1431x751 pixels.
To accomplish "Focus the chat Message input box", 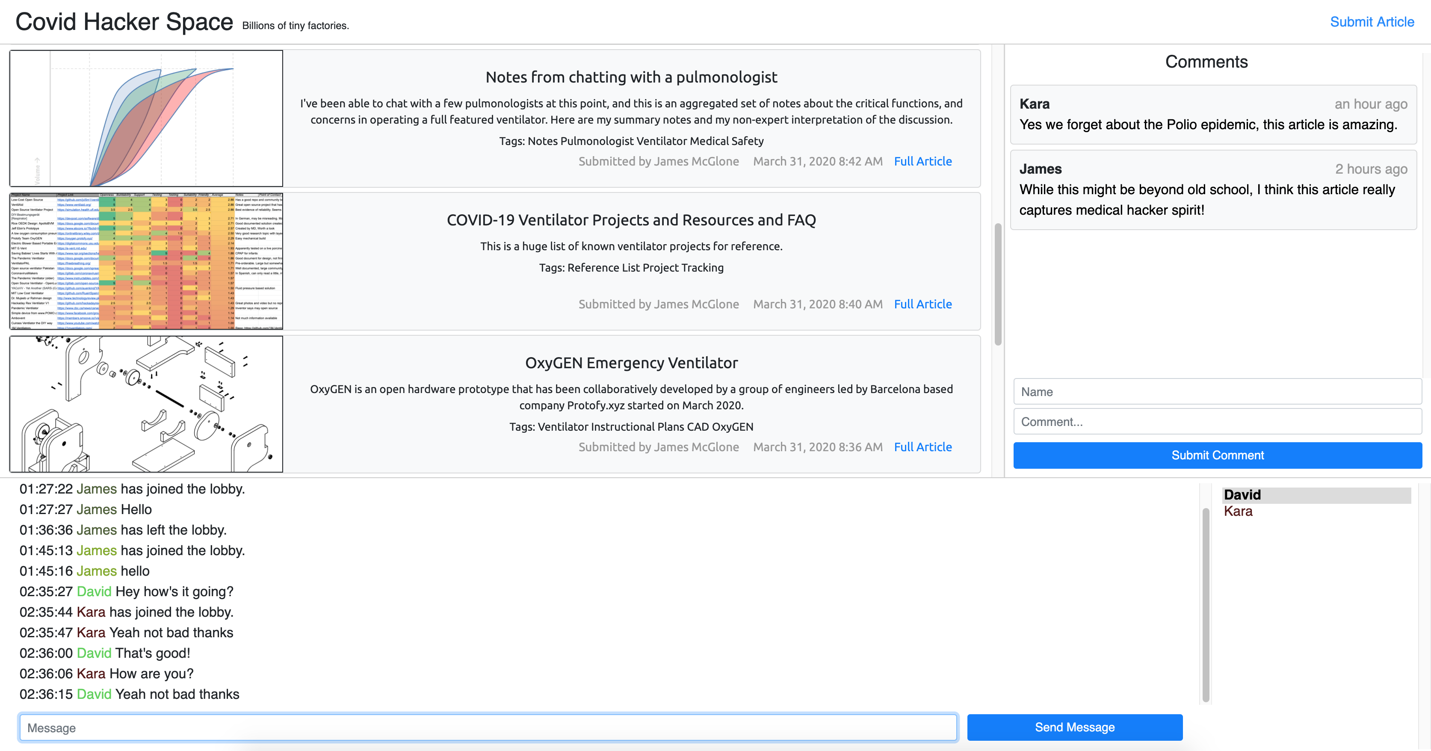I will click(488, 727).
